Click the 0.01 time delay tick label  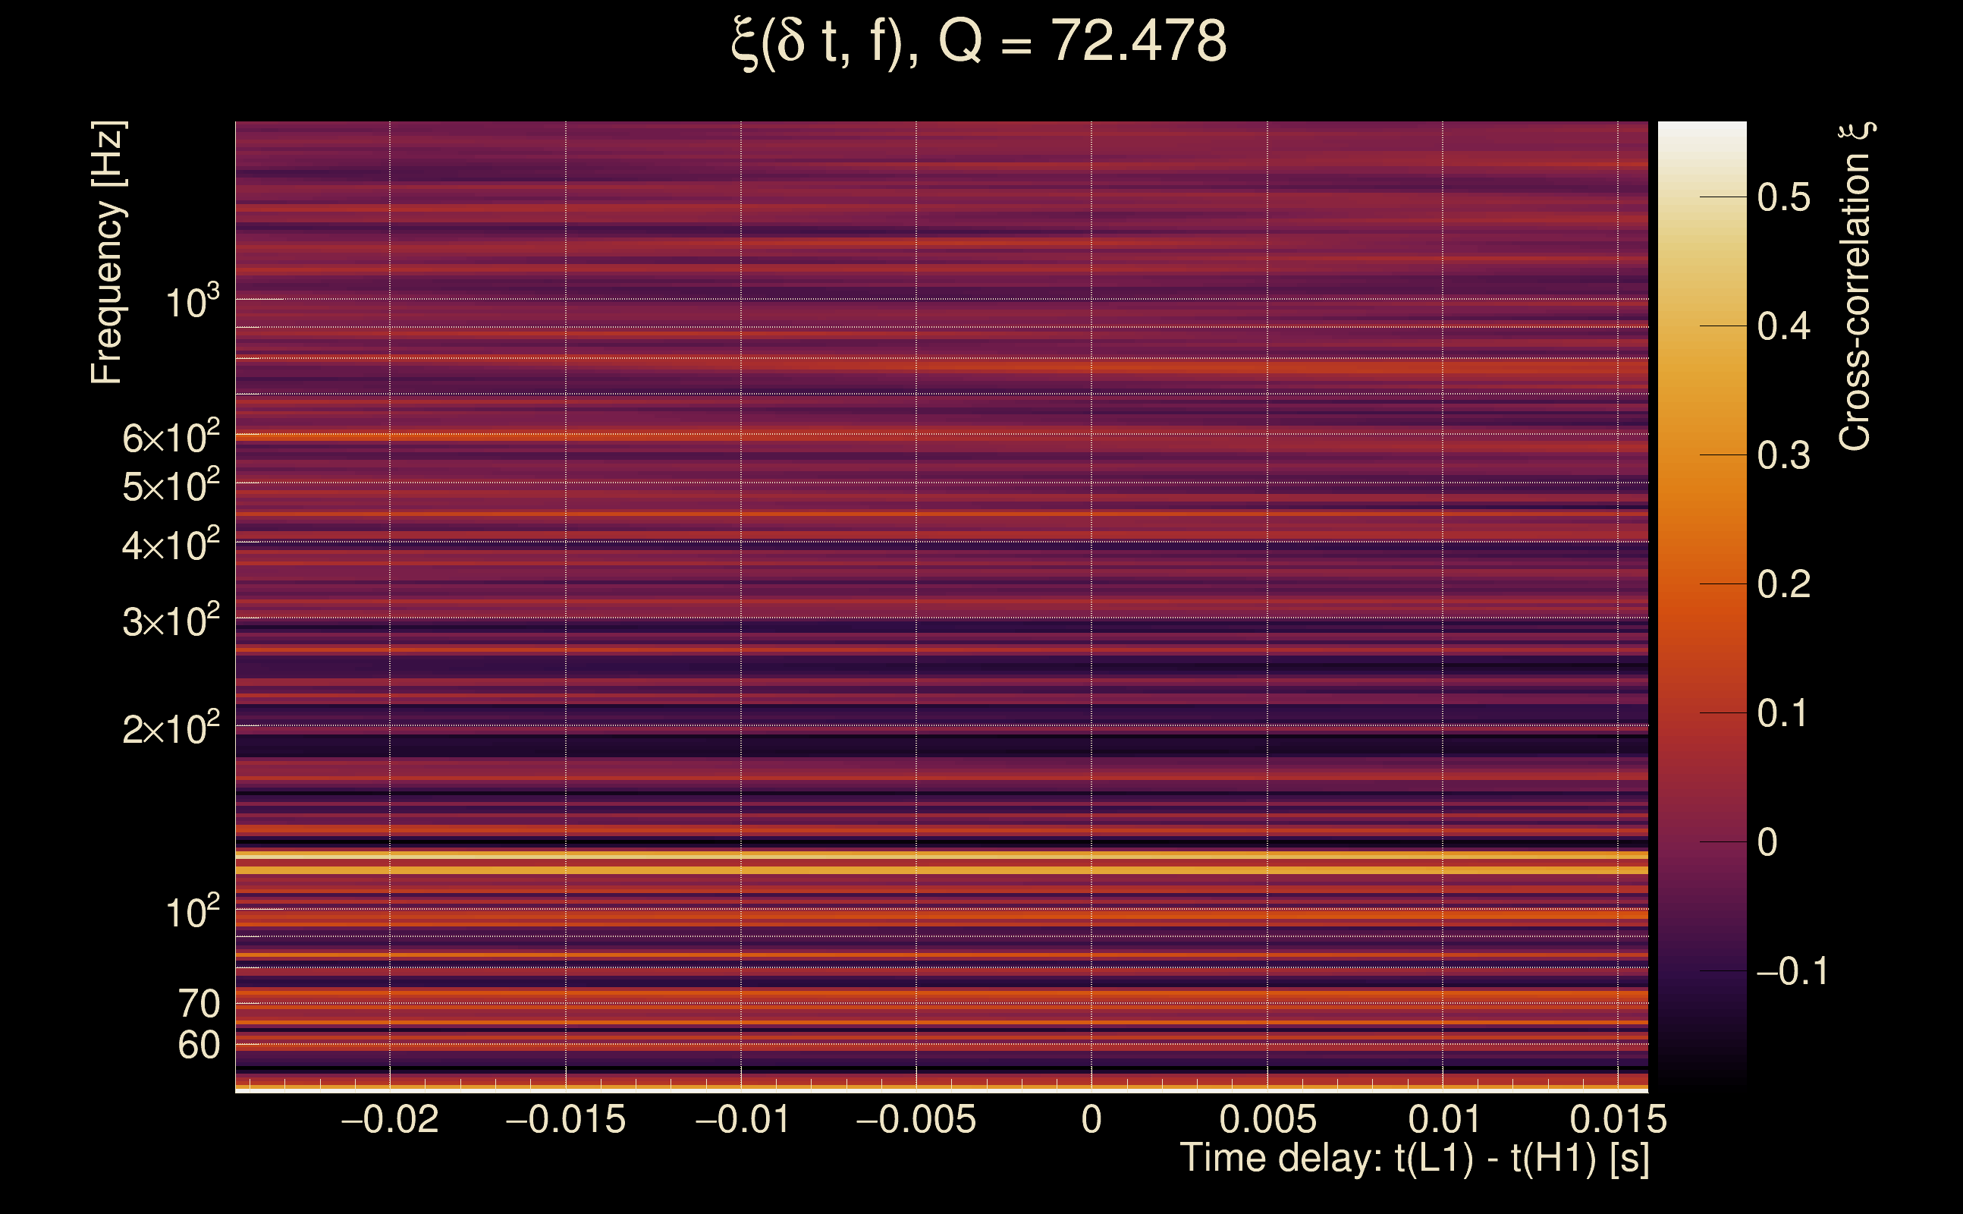[x=1443, y=1120]
